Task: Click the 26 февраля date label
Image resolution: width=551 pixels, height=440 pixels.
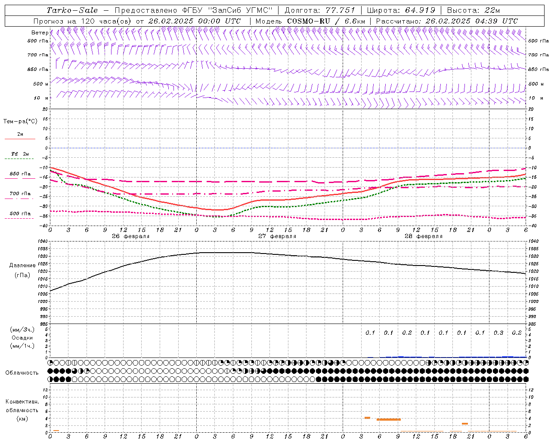Action: coord(130,236)
